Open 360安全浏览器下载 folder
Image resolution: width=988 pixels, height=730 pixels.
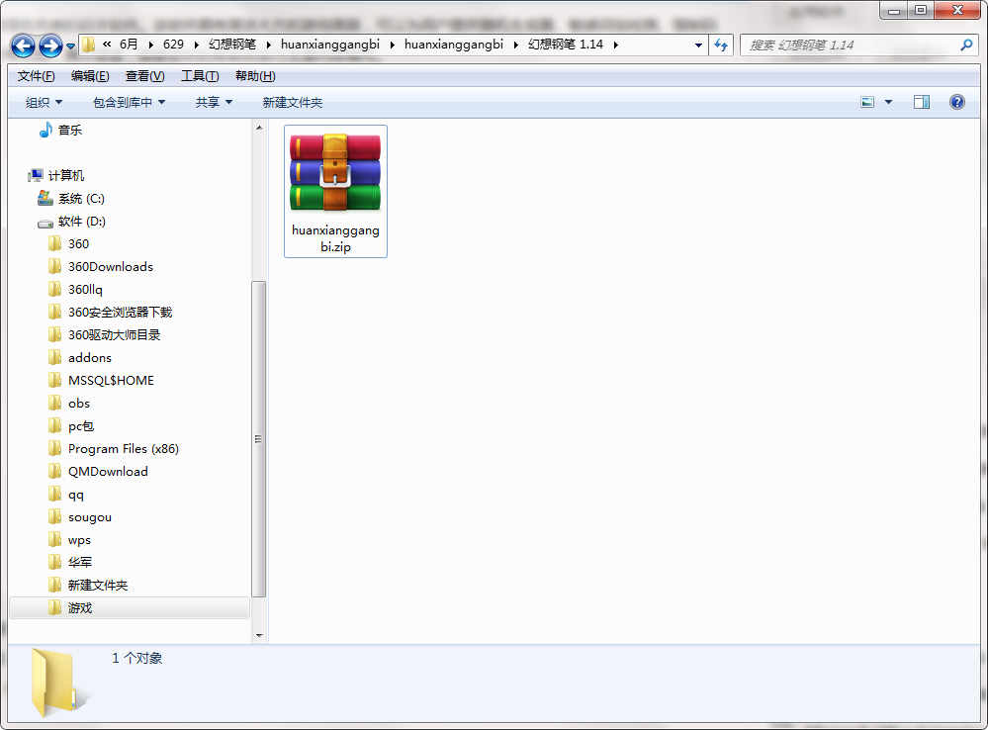[120, 312]
